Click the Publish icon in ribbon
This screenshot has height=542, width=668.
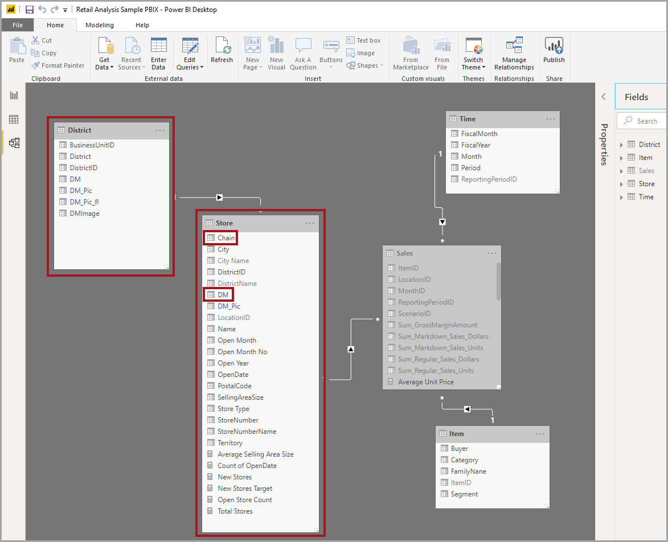[x=554, y=46]
